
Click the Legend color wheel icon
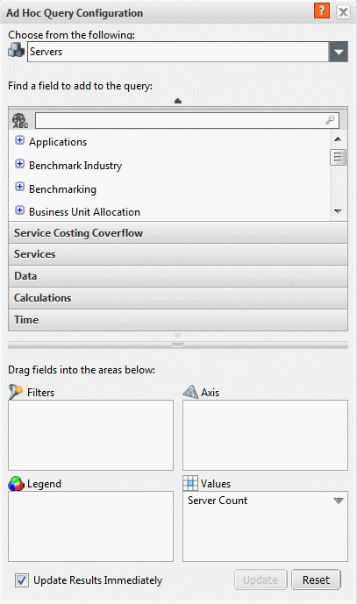tap(16, 483)
